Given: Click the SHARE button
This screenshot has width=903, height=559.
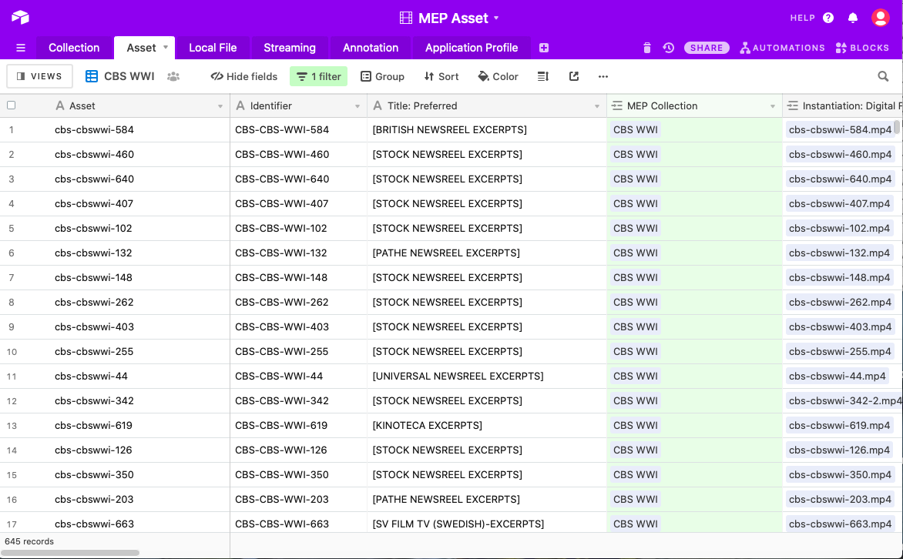Looking at the screenshot, I should tap(707, 48).
